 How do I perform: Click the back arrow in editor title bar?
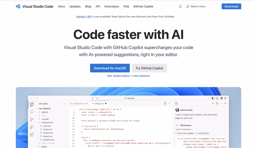[x=93, y=98]
